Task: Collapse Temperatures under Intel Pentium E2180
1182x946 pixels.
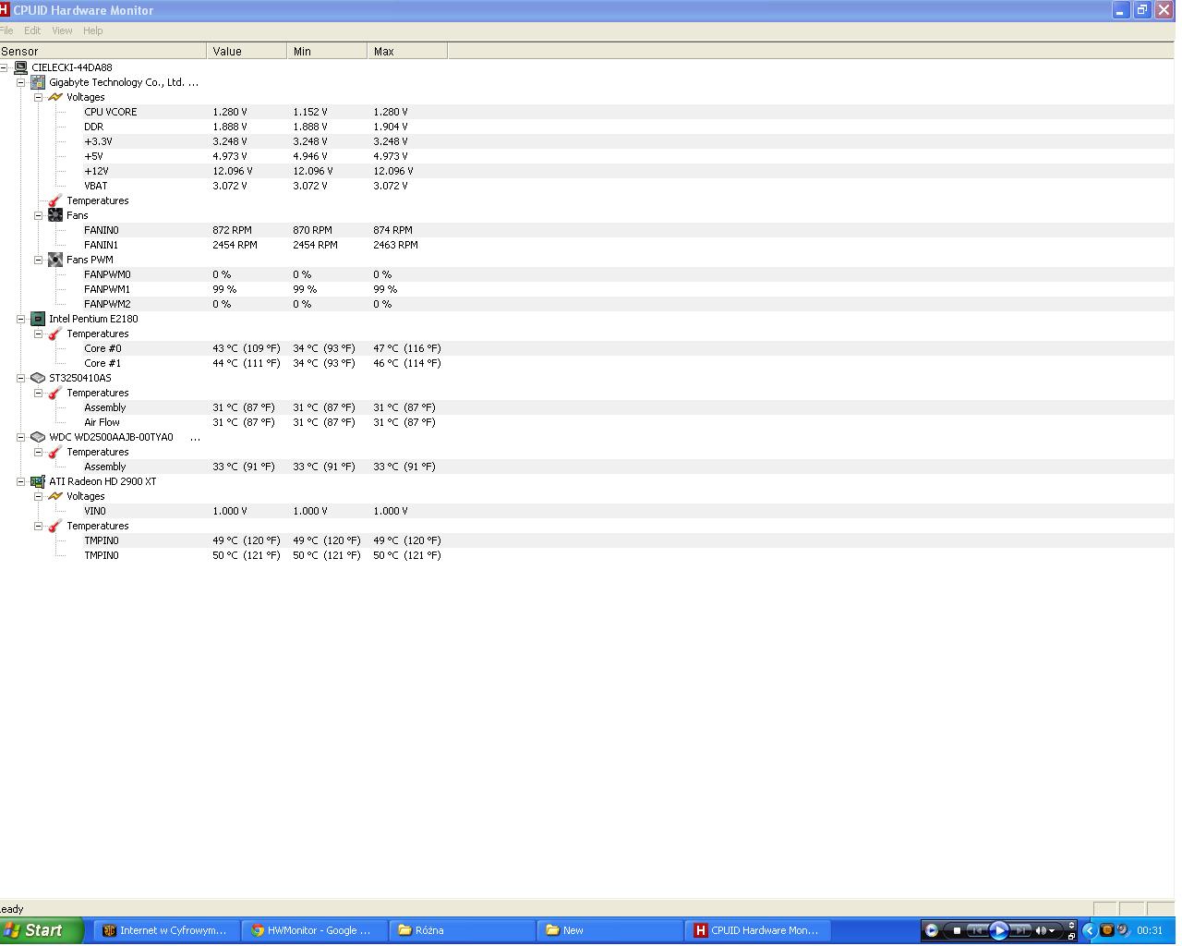Action: pyautogui.click(x=39, y=334)
